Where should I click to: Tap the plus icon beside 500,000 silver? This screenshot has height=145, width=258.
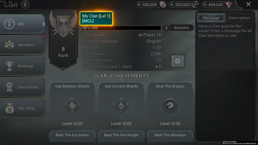coord(139,5)
